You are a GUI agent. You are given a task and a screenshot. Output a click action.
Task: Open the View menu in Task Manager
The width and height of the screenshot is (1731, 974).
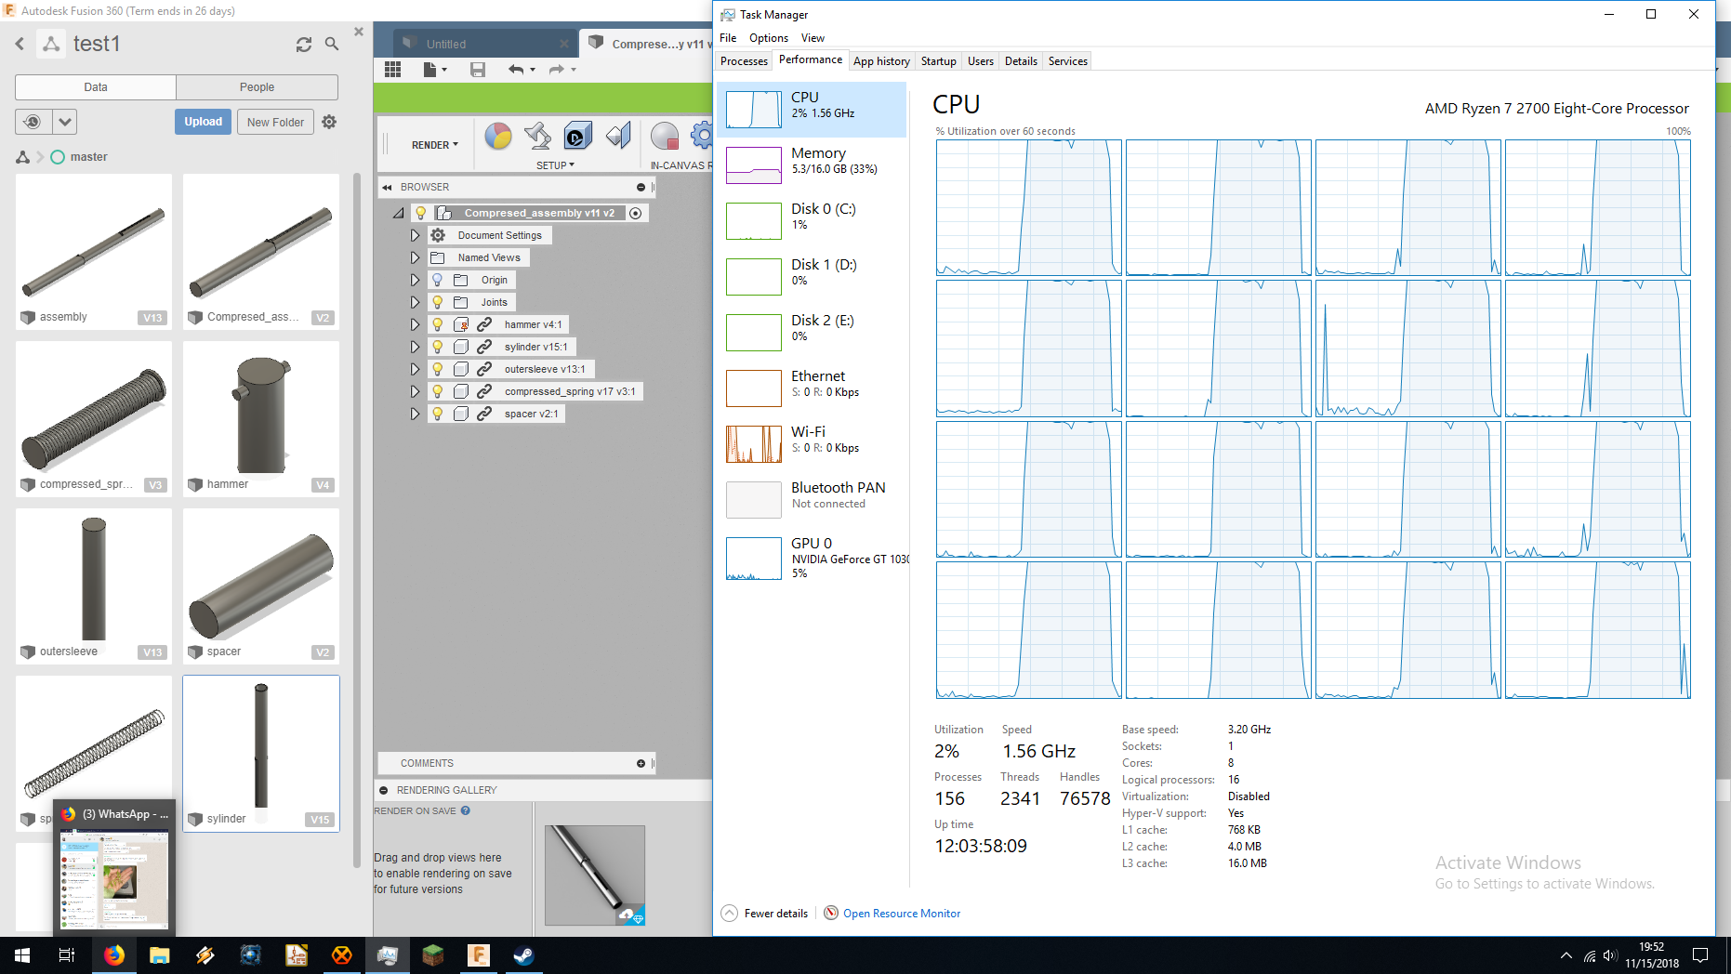pyautogui.click(x=813, y=38)
